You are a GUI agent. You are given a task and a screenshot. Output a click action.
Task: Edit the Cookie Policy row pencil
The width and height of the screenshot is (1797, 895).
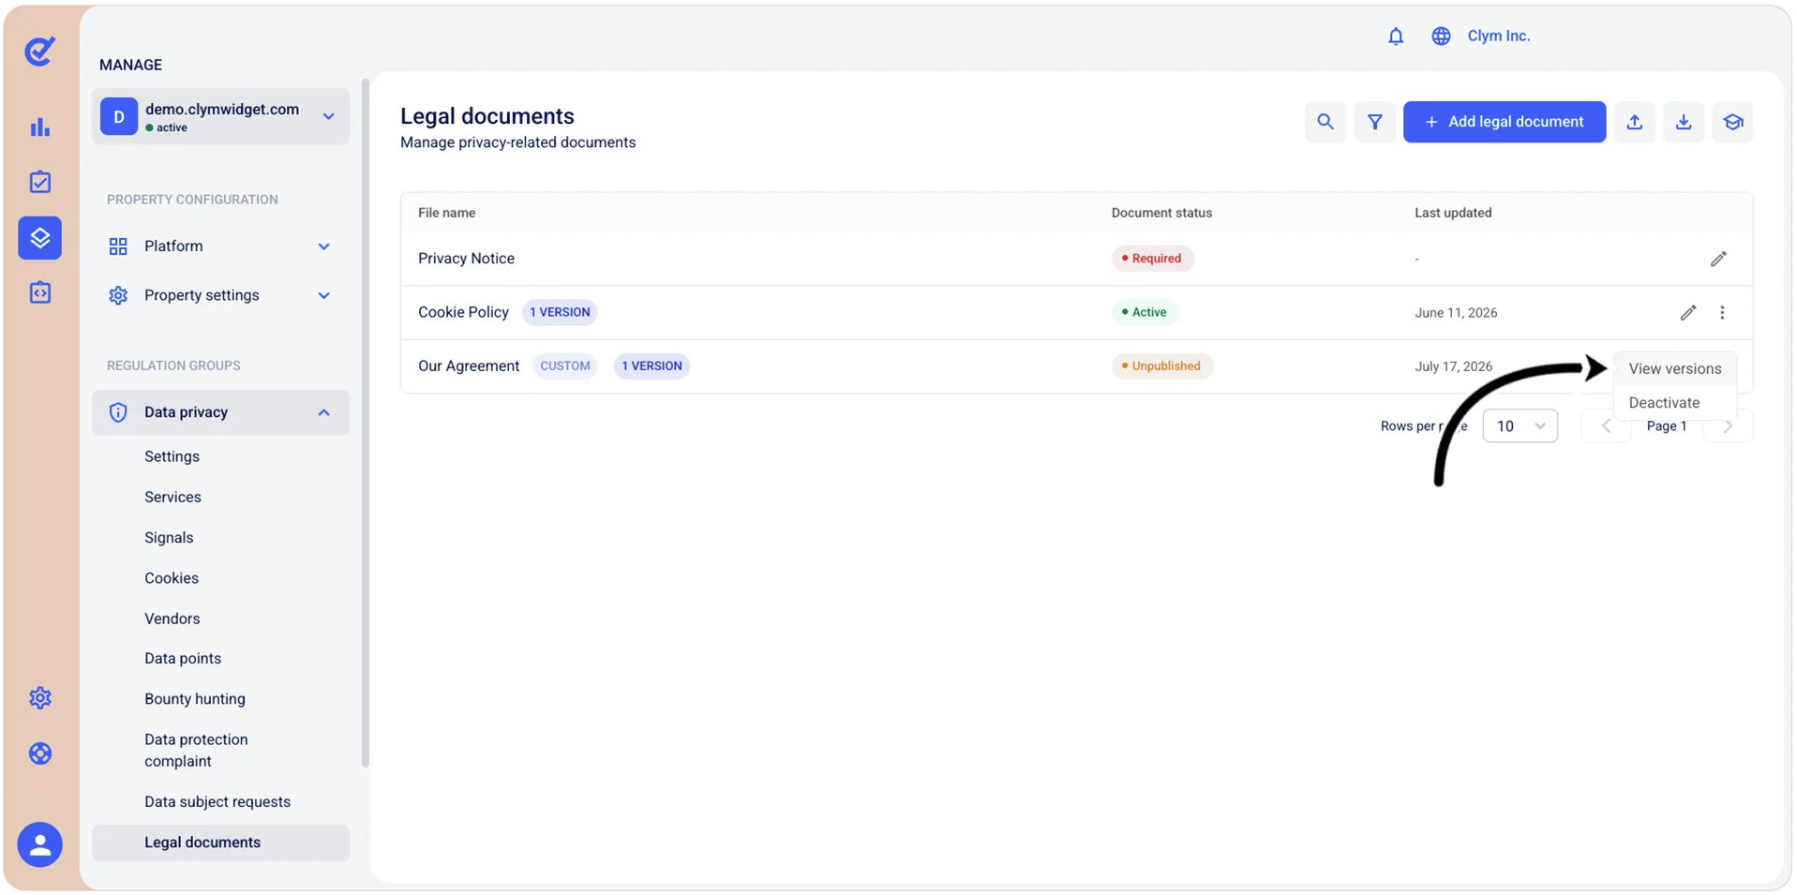point(1688,313)
